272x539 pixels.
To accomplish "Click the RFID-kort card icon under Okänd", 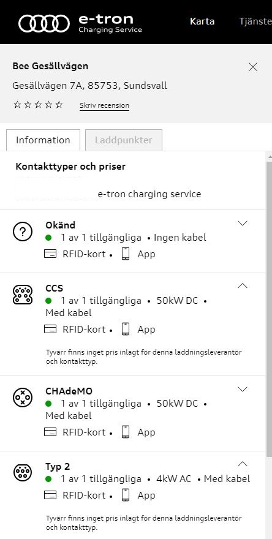I will tap(50, 254).
